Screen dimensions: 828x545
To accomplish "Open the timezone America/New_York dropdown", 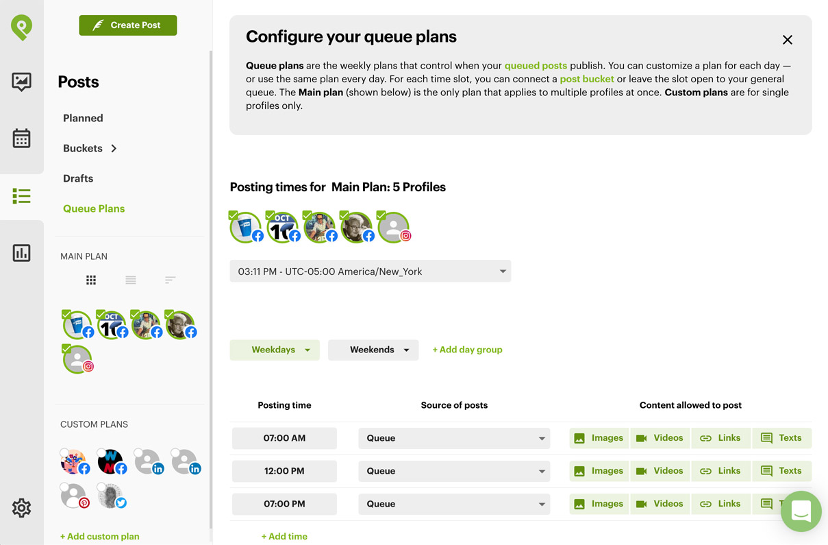I will tap(371, 271).
